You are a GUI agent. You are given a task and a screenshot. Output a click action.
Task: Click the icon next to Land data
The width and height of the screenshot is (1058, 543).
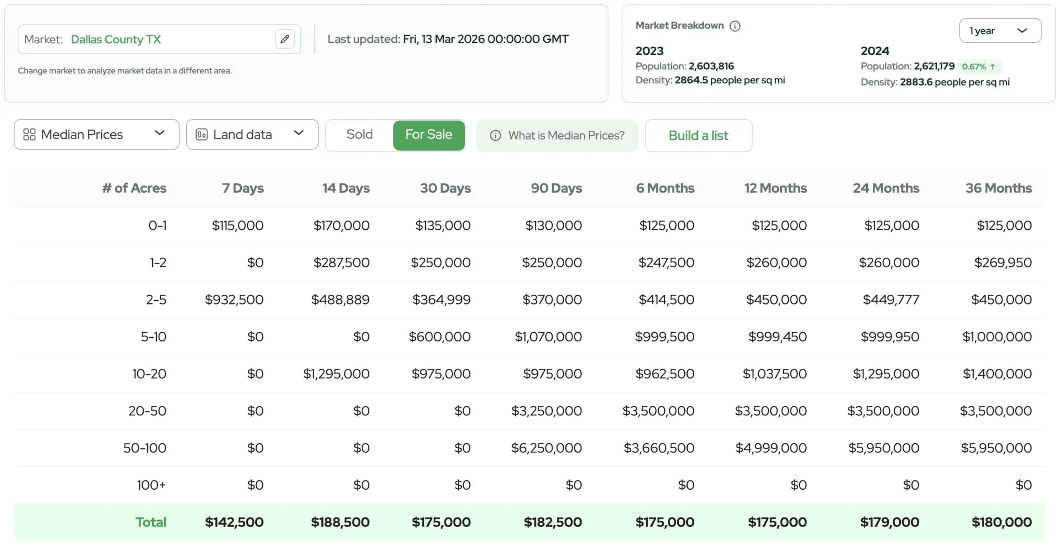tap(201, 134)
